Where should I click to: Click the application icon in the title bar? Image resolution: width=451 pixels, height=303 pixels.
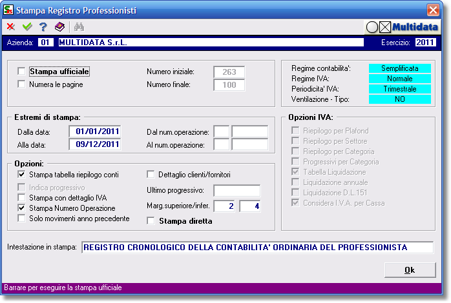coord(8,10)
